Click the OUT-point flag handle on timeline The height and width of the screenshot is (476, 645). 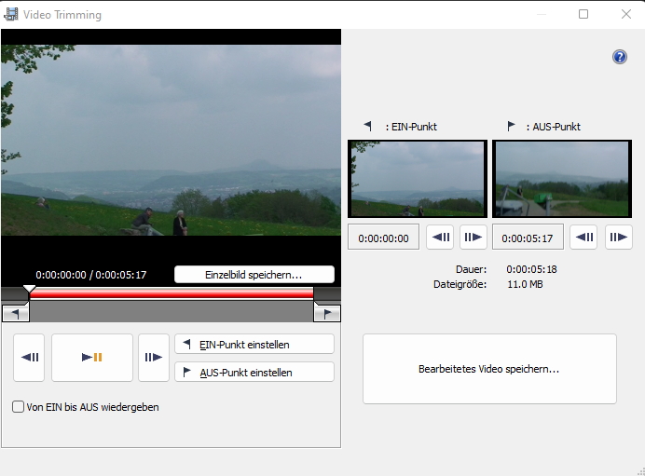point(327,313)
